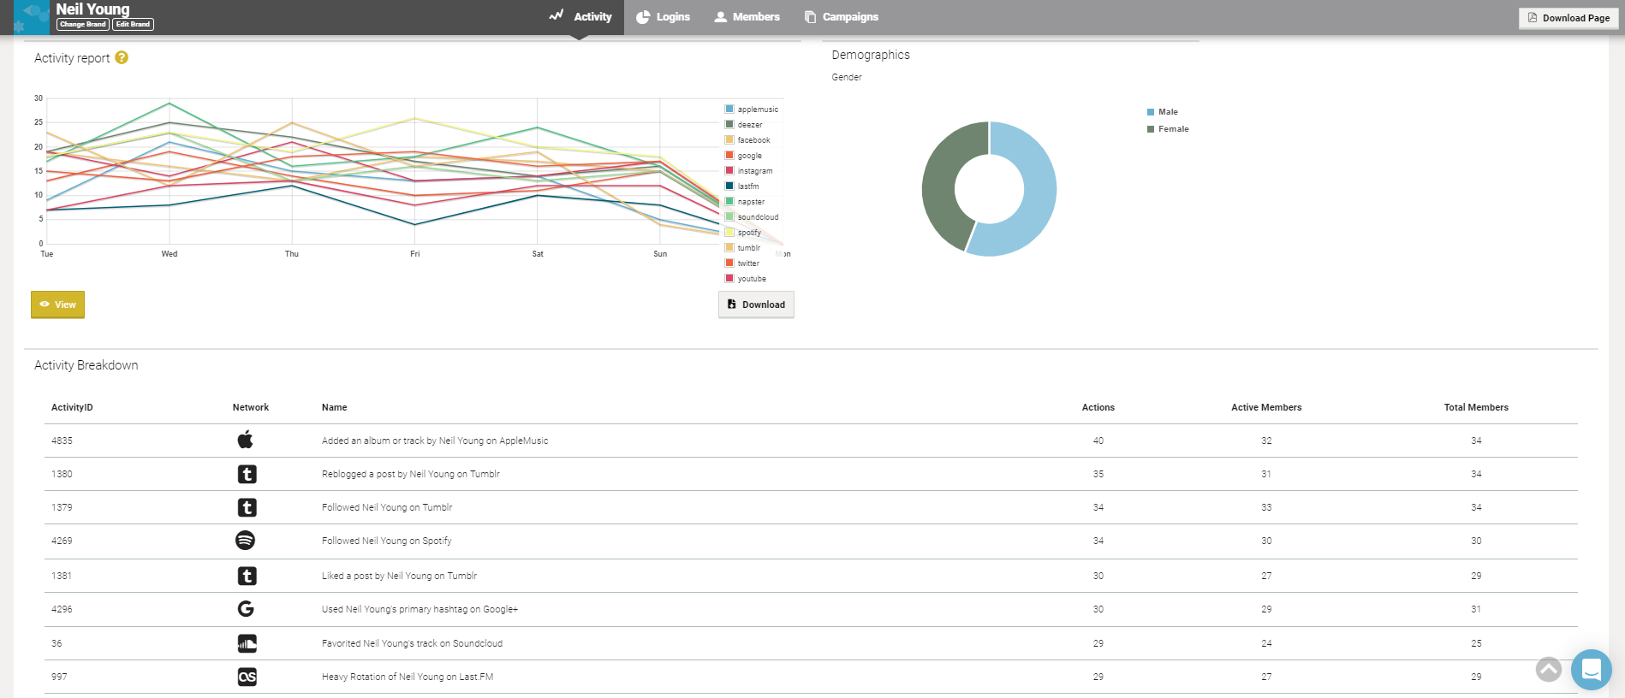
Task: Open the Activity tab
Action: 580,17
